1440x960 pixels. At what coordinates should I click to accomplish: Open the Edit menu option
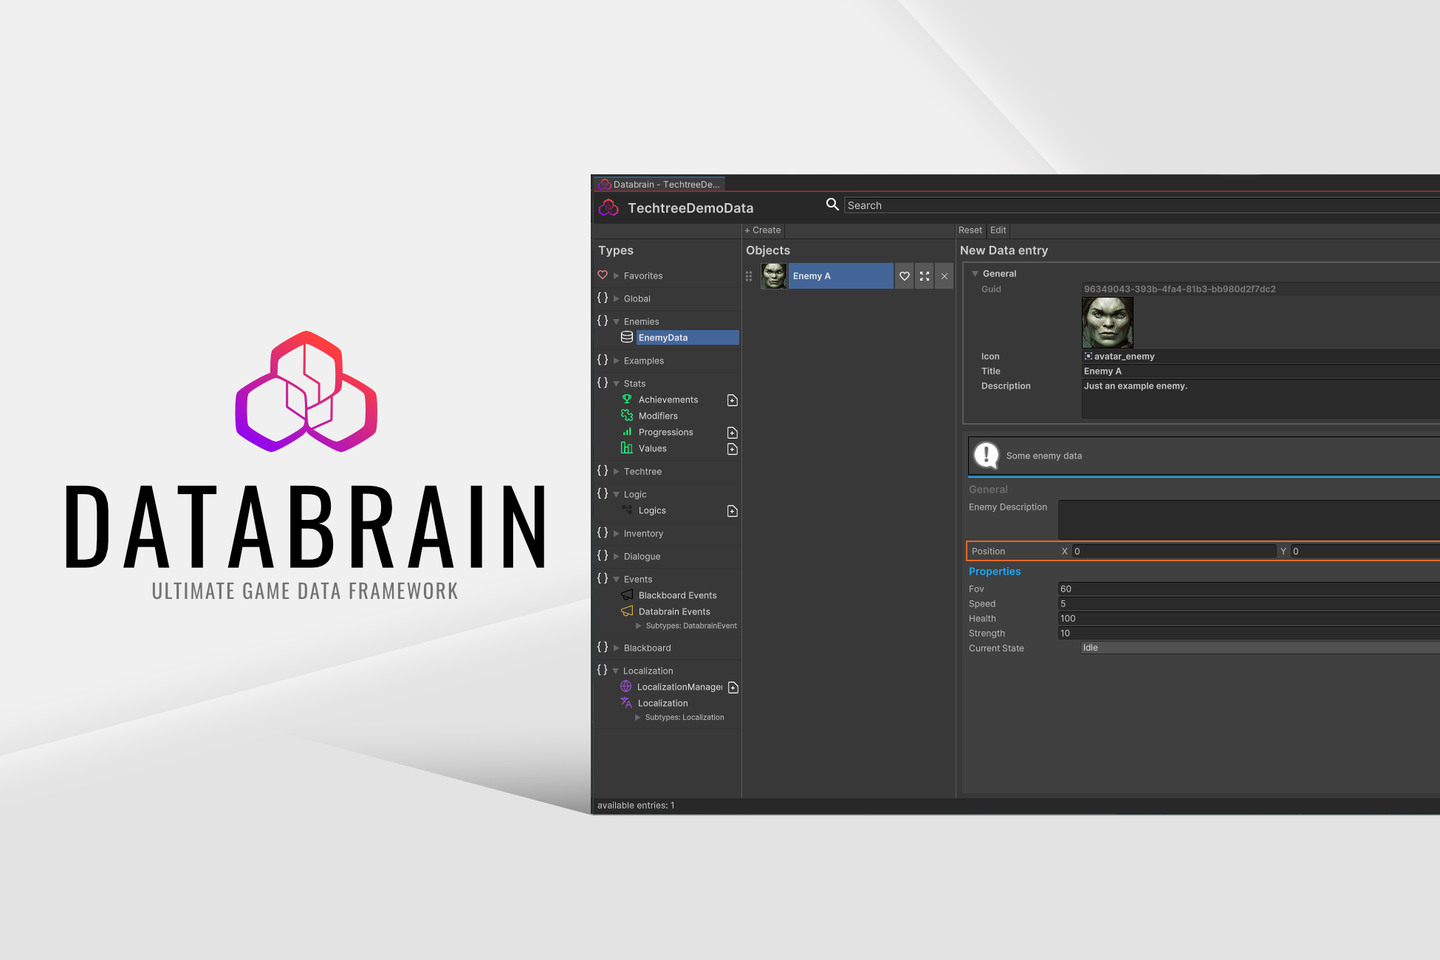[x=998, y=230]
